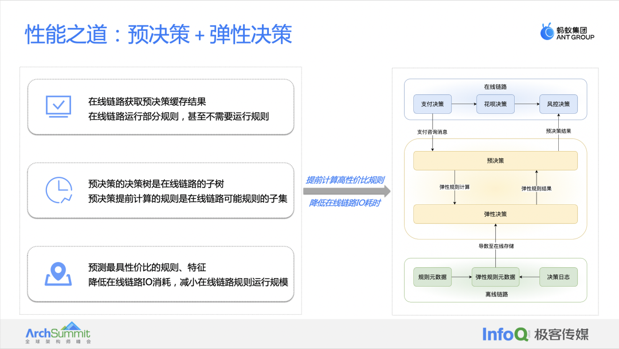Select the green 规则元数据 box

(432, 277)
